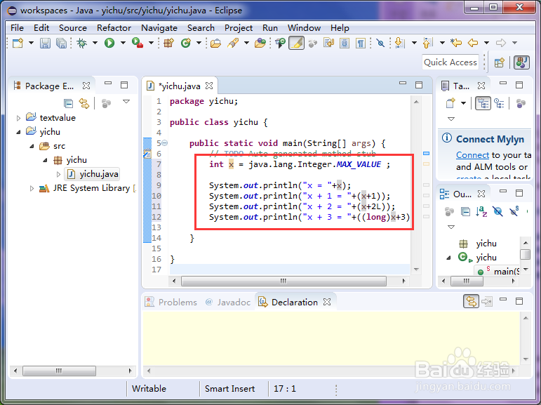Click the quick fix marker on line 6
541x405 pixels.
point(147,154)
